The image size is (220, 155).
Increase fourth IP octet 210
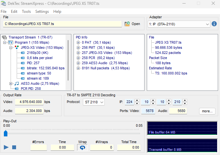tap(185, 100)
